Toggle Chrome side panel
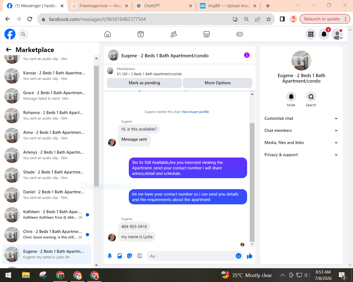Image resolution: width=353 pixels, height=282 pixels. pyautogui.click(x=282, y=19)
